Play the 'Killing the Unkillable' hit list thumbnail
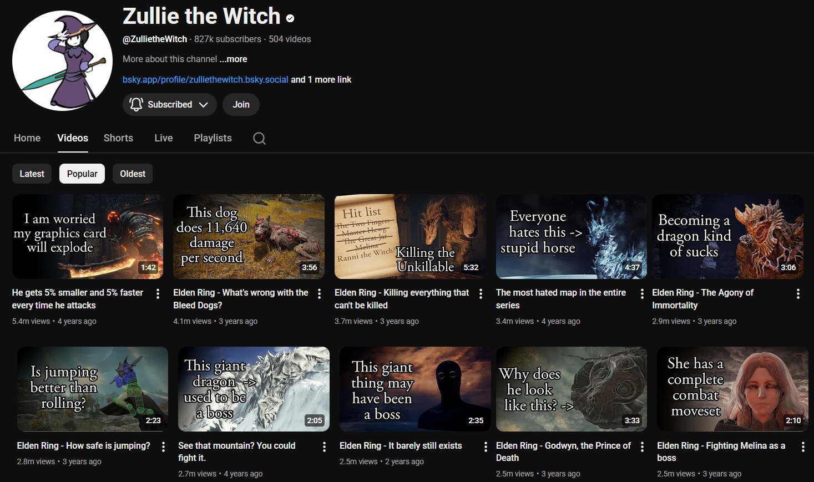Screen dimensions: 814x482 [410, 236]
